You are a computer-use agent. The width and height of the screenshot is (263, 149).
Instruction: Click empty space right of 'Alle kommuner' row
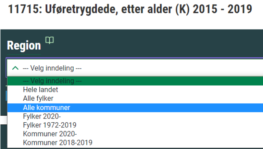[166, 108]
